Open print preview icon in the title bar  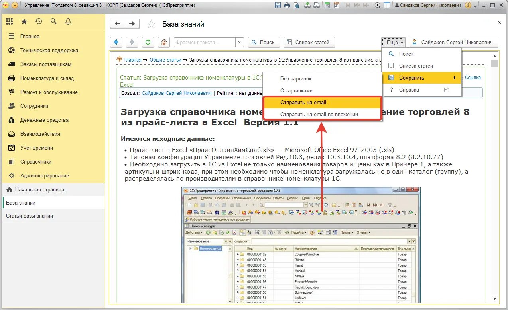296,5
